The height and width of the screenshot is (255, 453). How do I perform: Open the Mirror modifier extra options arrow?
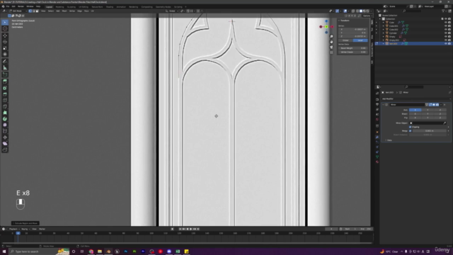tap(440, 105)
